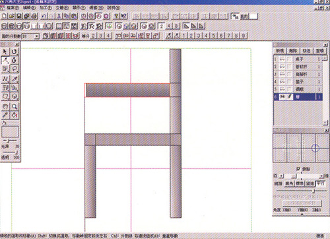This screenshot has height=239, width=330.
Task: Toggle visibility of layer row 5
Action: click(x=282, y=89)
